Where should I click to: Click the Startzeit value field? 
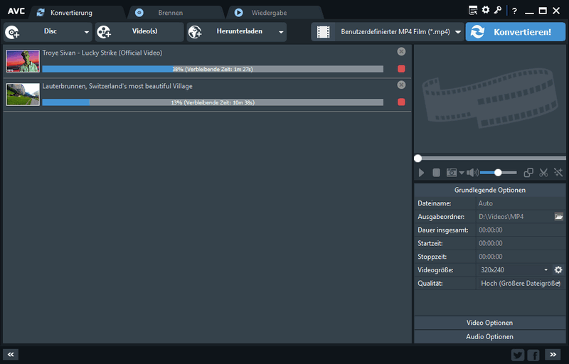point(521,243)
